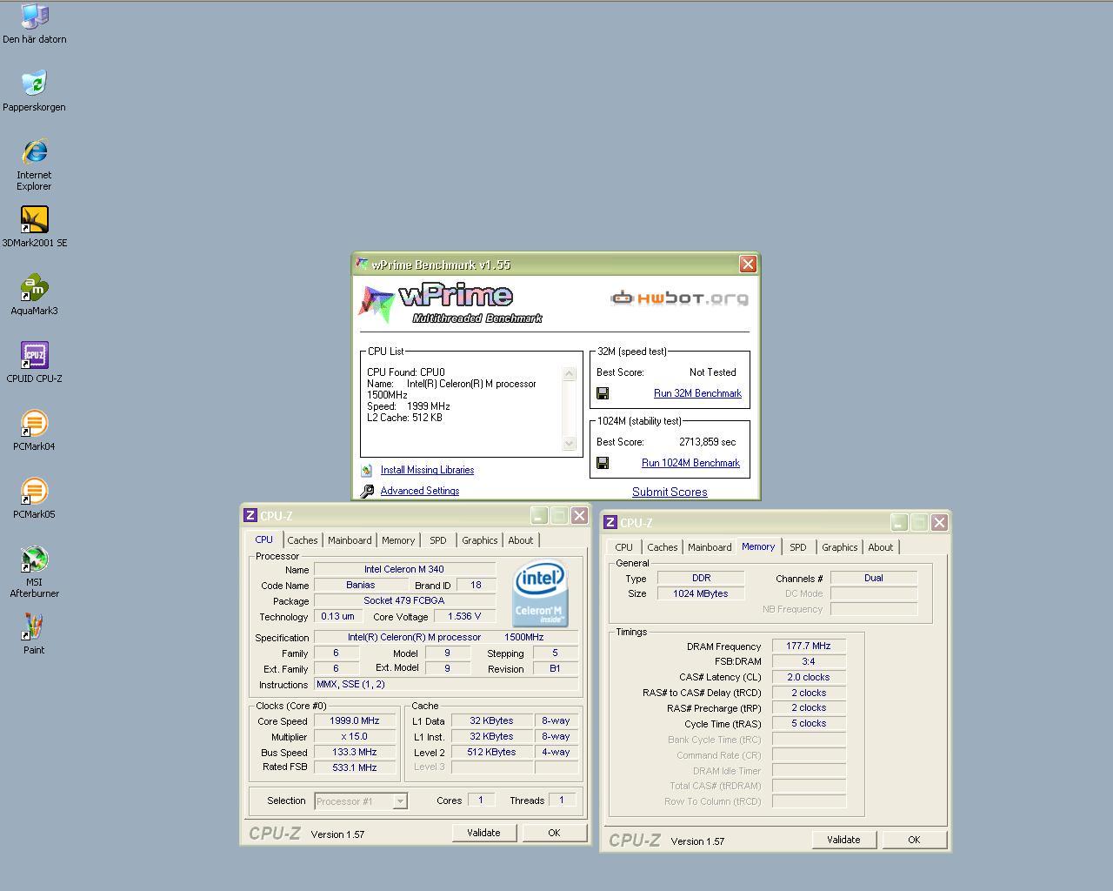The width and height of the screenshot is (1113, 891).
Task: Open Papperskorgen recycle bin icon
Action: click(x=34, y=91)
